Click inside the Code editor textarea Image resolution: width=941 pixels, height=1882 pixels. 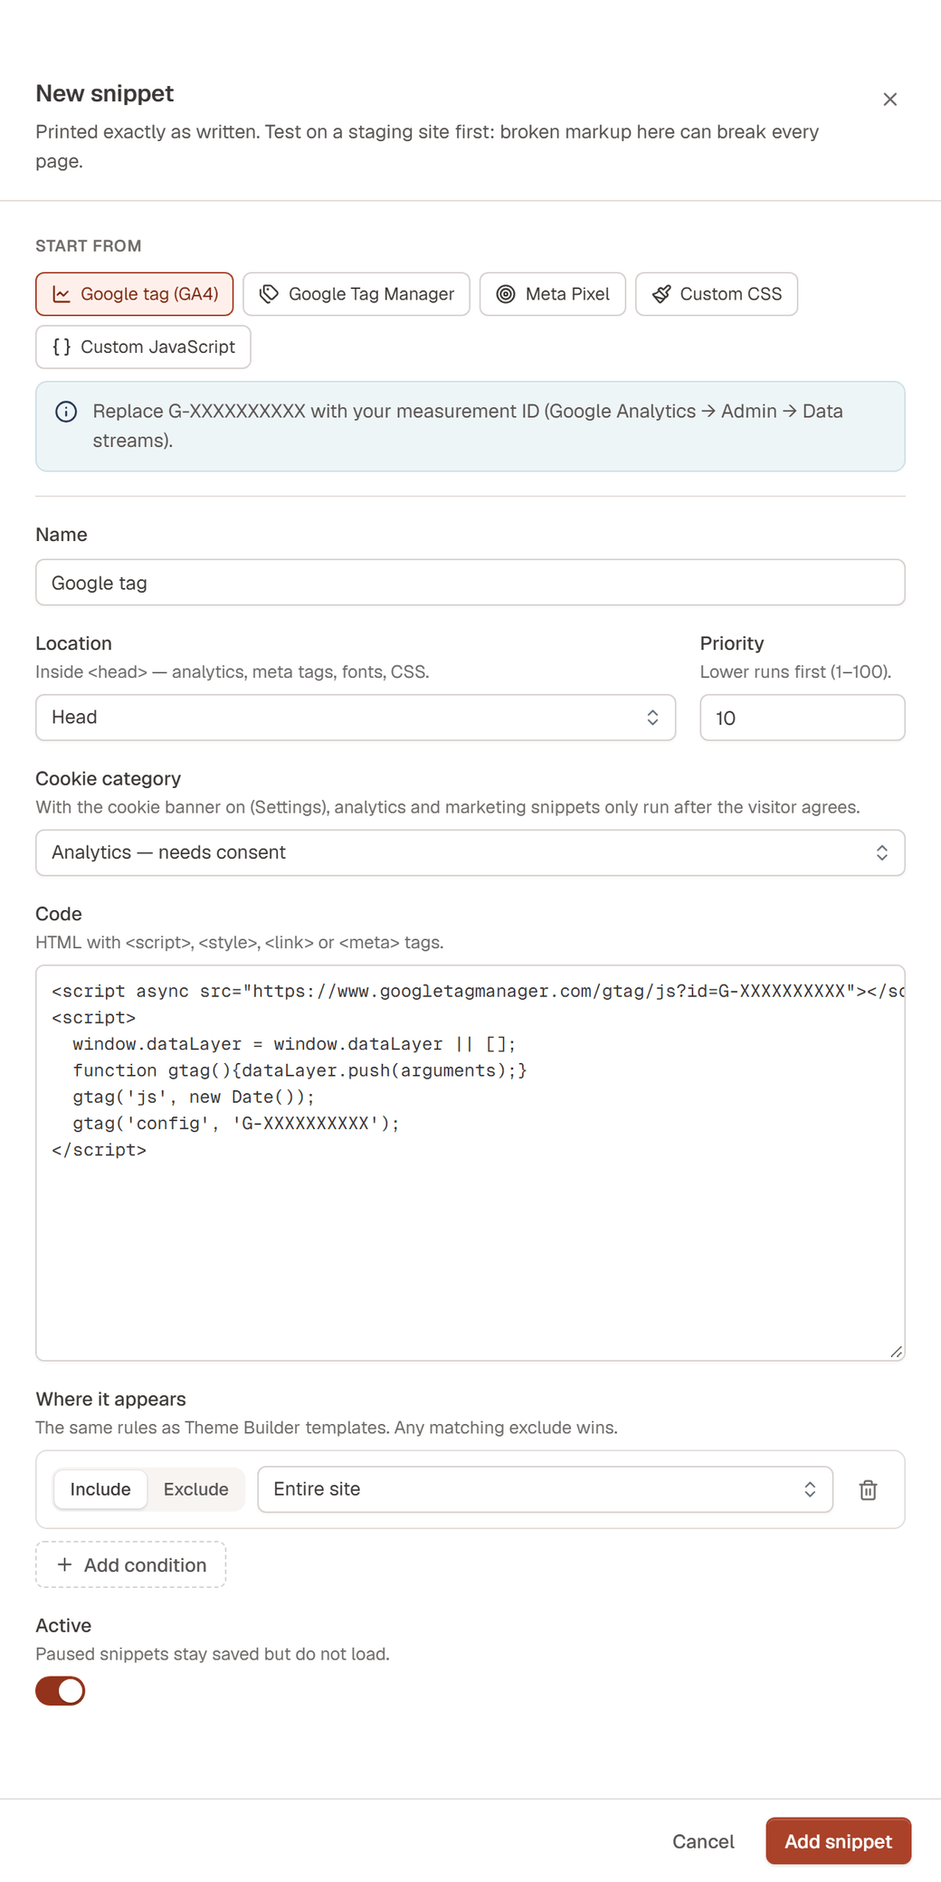tap(470, 1163)
